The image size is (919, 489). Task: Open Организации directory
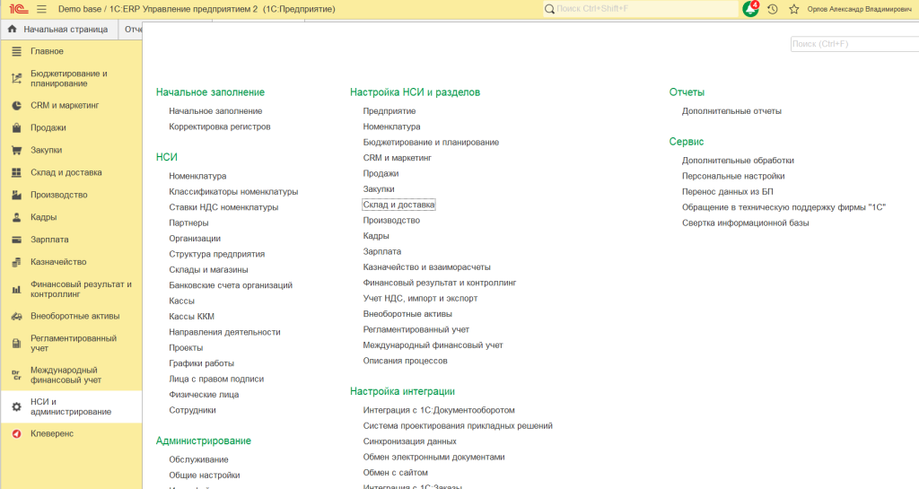pos(195,239)
